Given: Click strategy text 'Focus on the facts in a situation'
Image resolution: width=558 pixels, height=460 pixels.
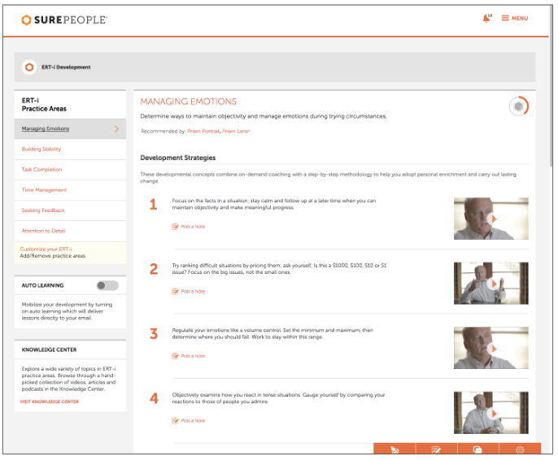Looking at the screenshot, I should point(274,204).
